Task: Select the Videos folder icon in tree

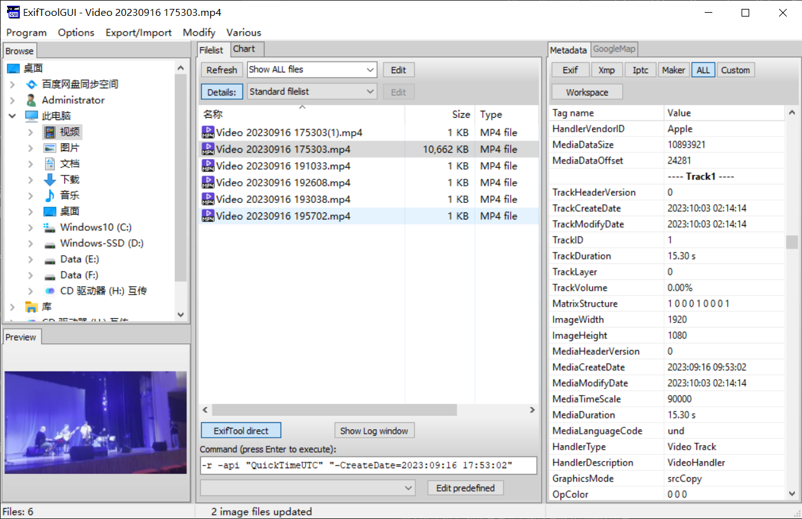Action: (50, 132)
